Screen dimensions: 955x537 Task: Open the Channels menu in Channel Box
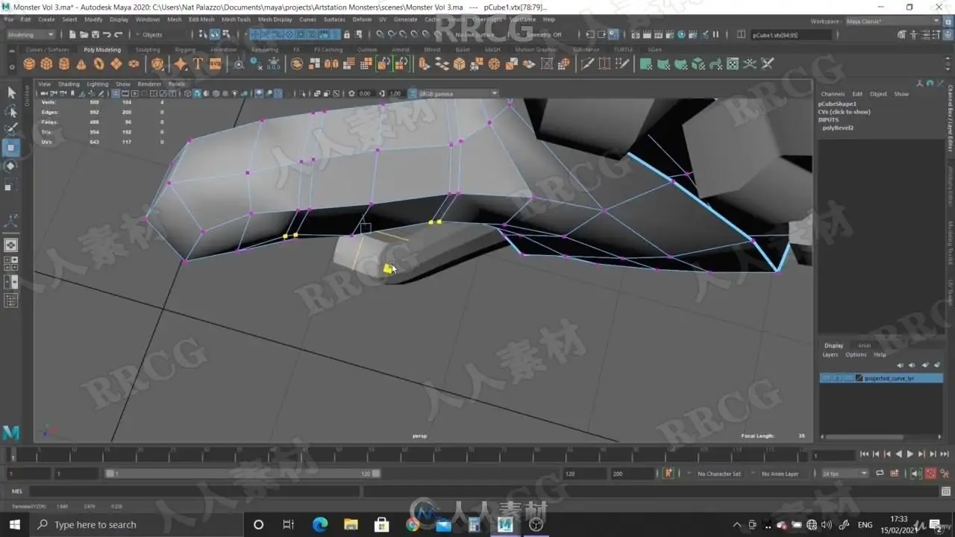click(x=833, y=94)
